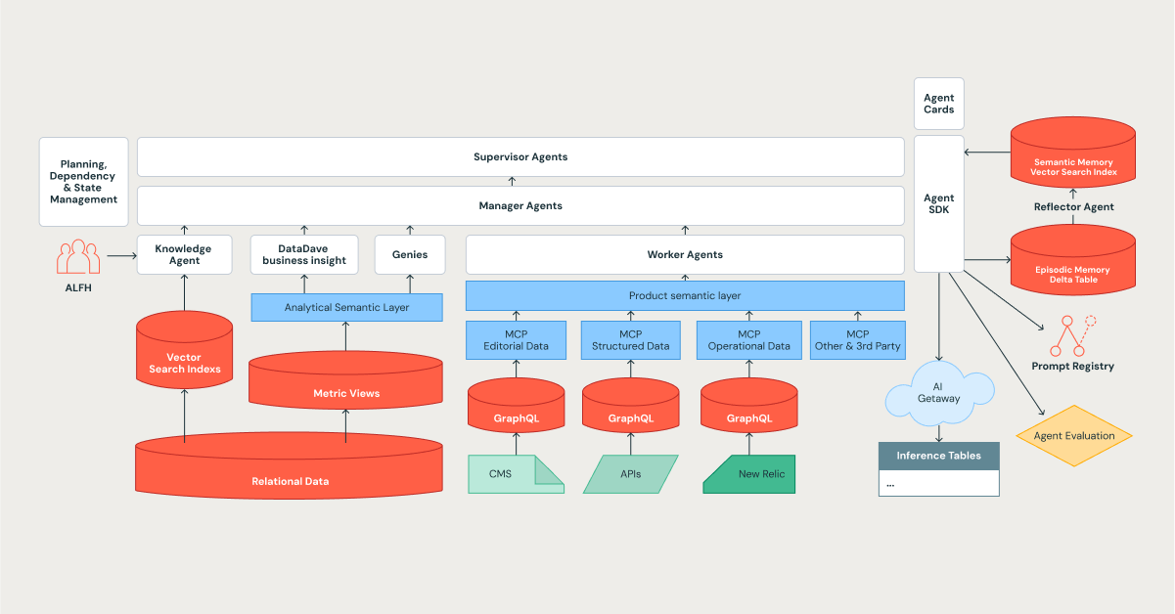Click the green New Relic parallelogram swatch
Viewport: 1175px width, 614px height.
click(748, 473)
